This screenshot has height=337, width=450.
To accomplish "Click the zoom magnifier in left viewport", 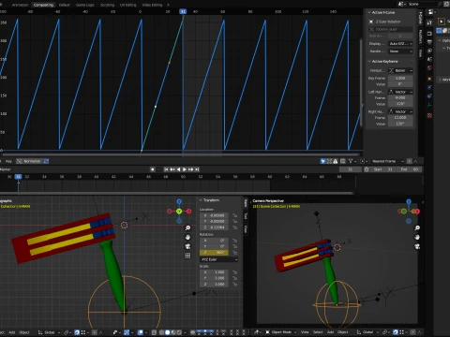I will [x=187, y=228].
